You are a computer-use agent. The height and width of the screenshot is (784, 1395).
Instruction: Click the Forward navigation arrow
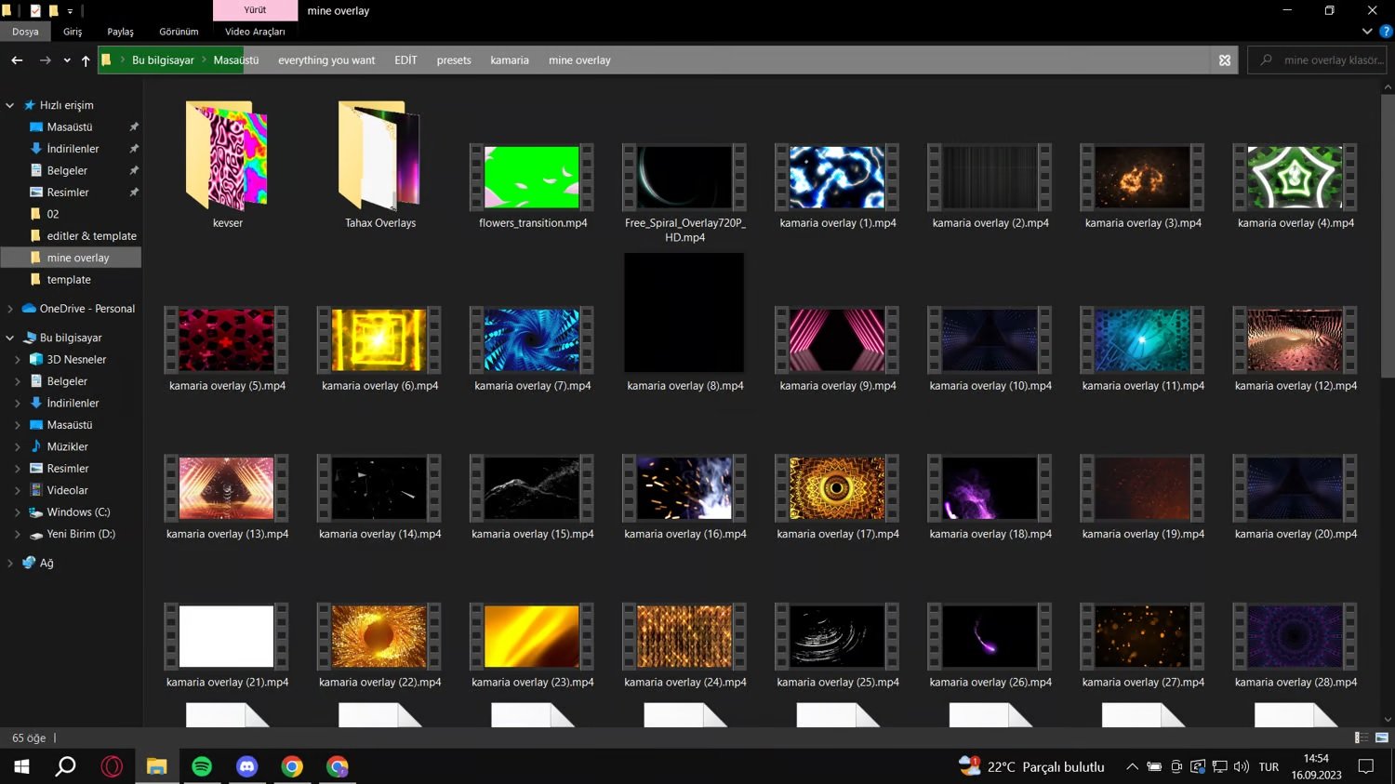coord(45,60)
